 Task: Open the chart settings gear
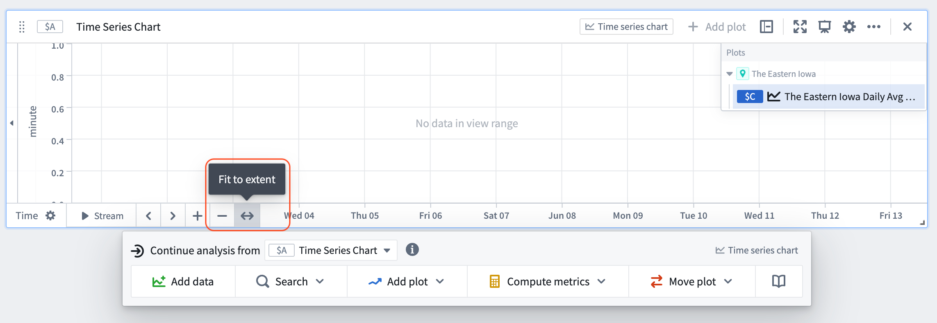pos(849,26)
